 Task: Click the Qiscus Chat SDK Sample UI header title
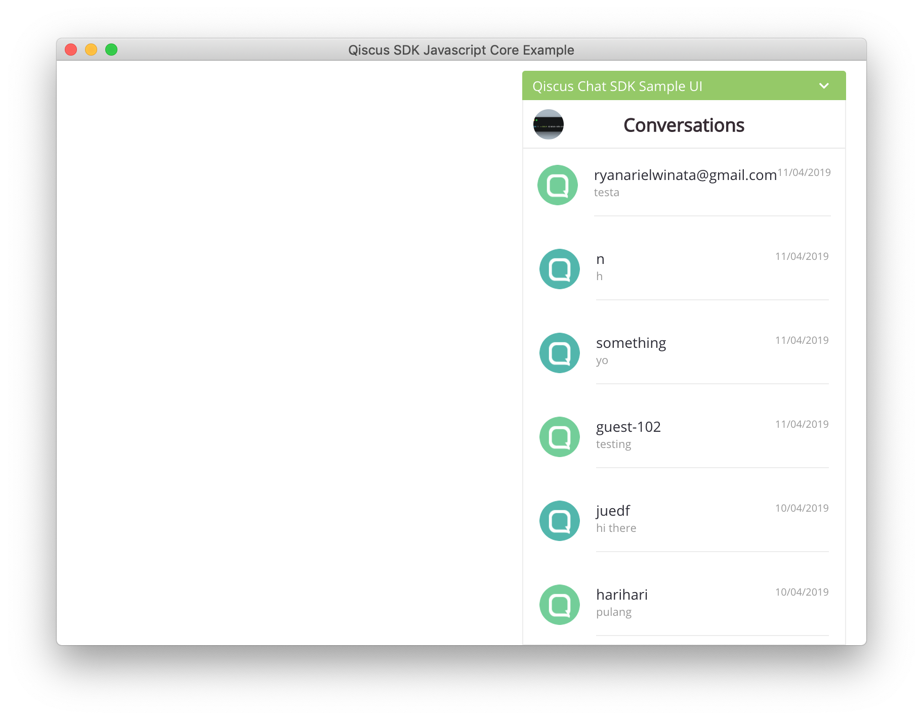pos(617,86)
